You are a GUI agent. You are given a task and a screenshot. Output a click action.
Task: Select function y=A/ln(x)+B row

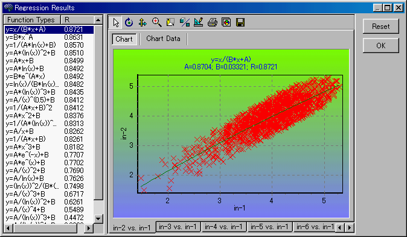pos(49,179)
